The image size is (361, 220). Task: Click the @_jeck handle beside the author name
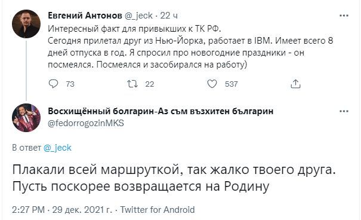click(x=138, y=16)
